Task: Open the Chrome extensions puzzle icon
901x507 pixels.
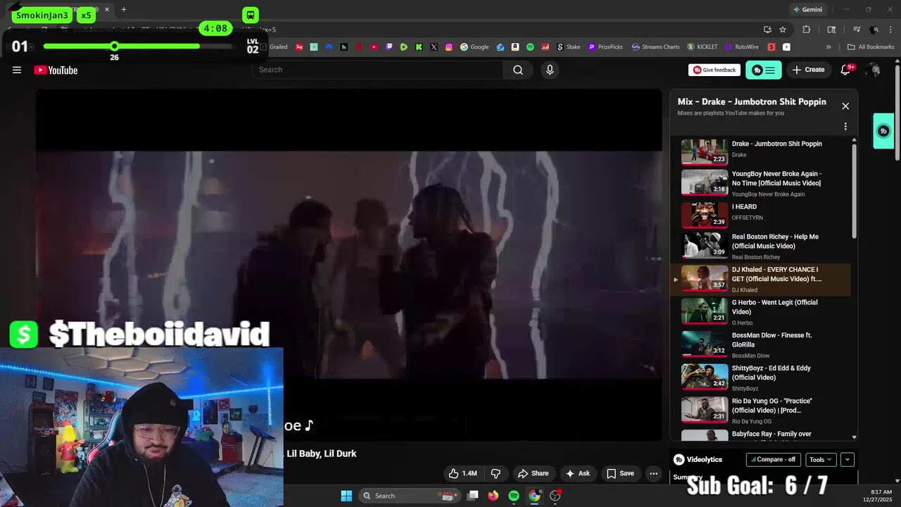Action: coord(807,30)
